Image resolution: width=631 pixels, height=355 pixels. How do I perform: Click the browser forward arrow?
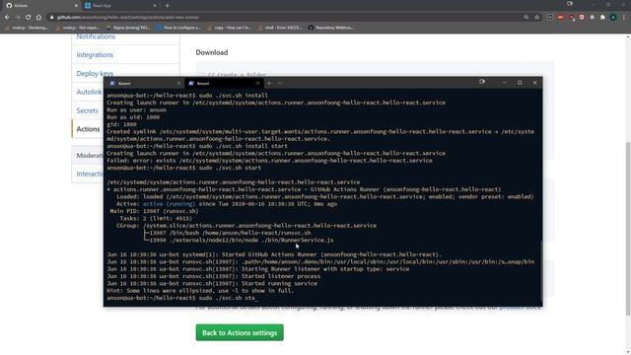[x=18, y=18]
